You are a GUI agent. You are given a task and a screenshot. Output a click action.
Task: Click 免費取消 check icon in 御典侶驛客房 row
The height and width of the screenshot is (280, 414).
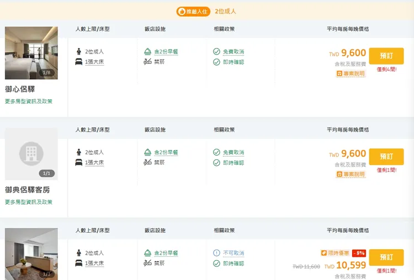coord(216,152)
